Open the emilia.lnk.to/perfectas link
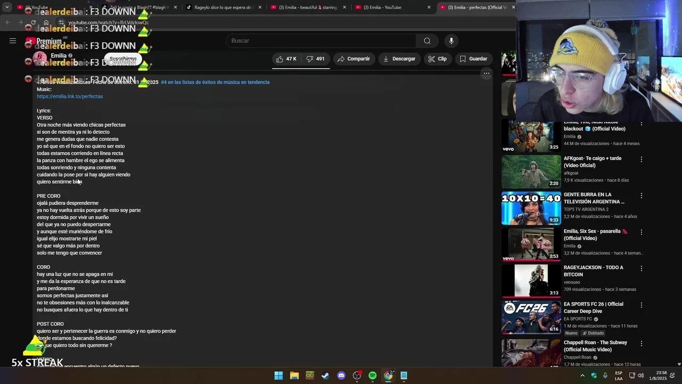The width and height of the screenshot is (682, 384). (70, 97)
